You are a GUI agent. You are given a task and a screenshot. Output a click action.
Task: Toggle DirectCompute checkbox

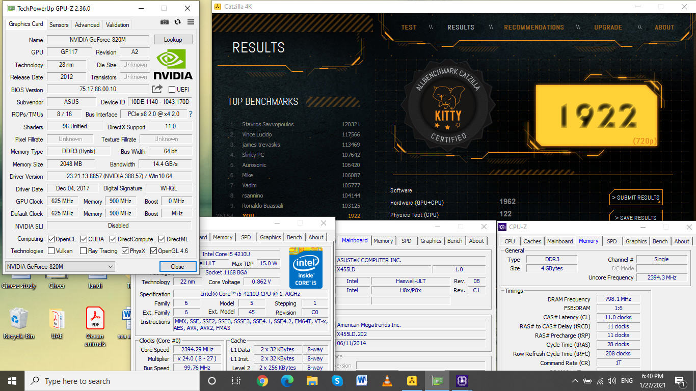point(113,239)
